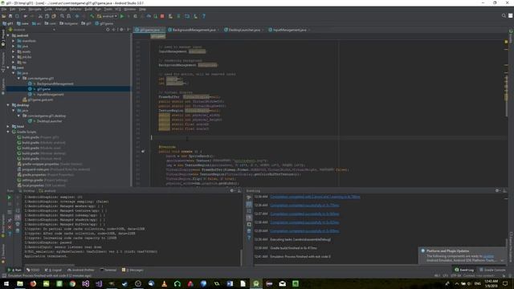Image resolution: width=514 pixels, height=289 pixels.
Task: Select the BackgroundManagement class in tree
Action: coord(55,83)
